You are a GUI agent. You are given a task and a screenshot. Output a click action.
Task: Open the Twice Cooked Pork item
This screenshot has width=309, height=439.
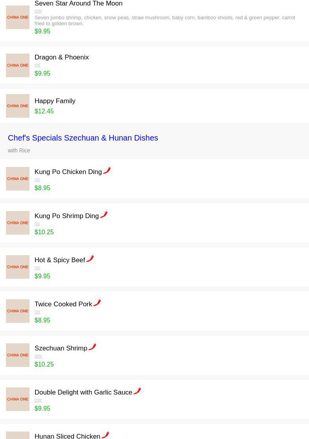[x=63, y=304]
